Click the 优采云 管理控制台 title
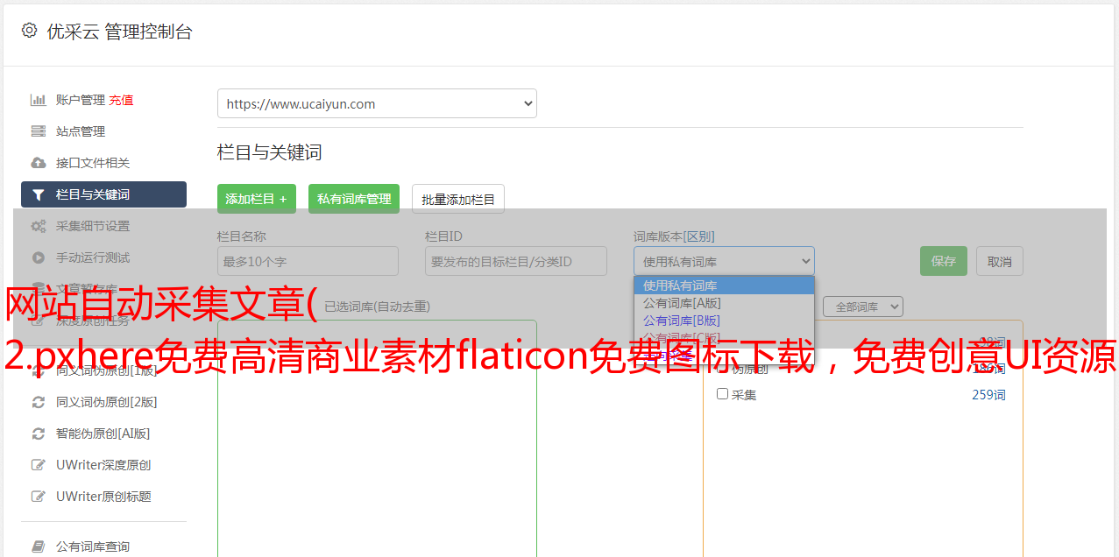 119,32
